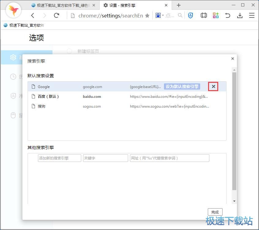The width and height of the screenshot is (259, 230).
Task: Close the 搜索引擎 dialog
Action: coord(233,59)
